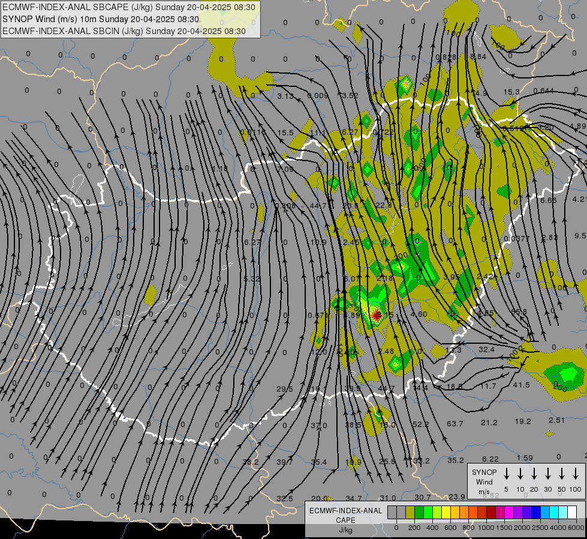The height and width of the screenshot is (539, 587).
Task: Click the SBCIN title line in header
Action: click(x=124, y=31)
